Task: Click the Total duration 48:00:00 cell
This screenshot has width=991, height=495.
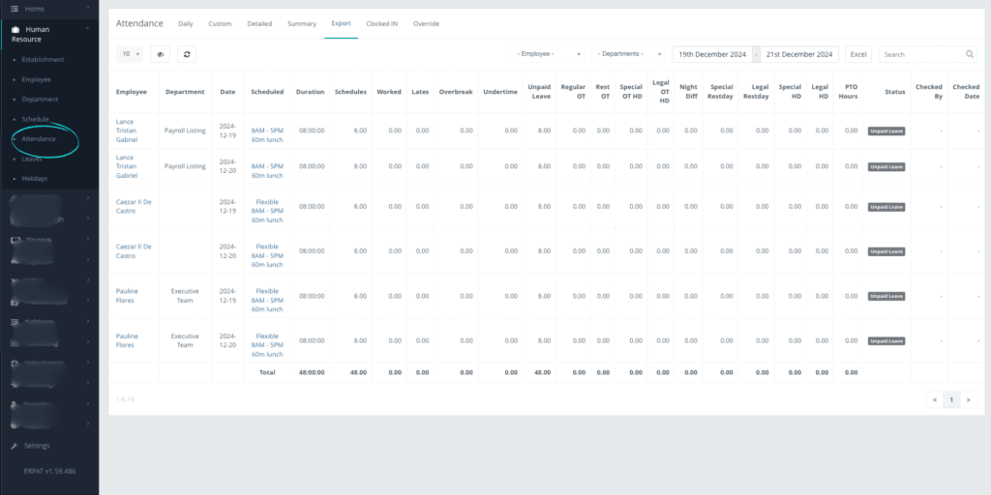Action: (311, 372)
